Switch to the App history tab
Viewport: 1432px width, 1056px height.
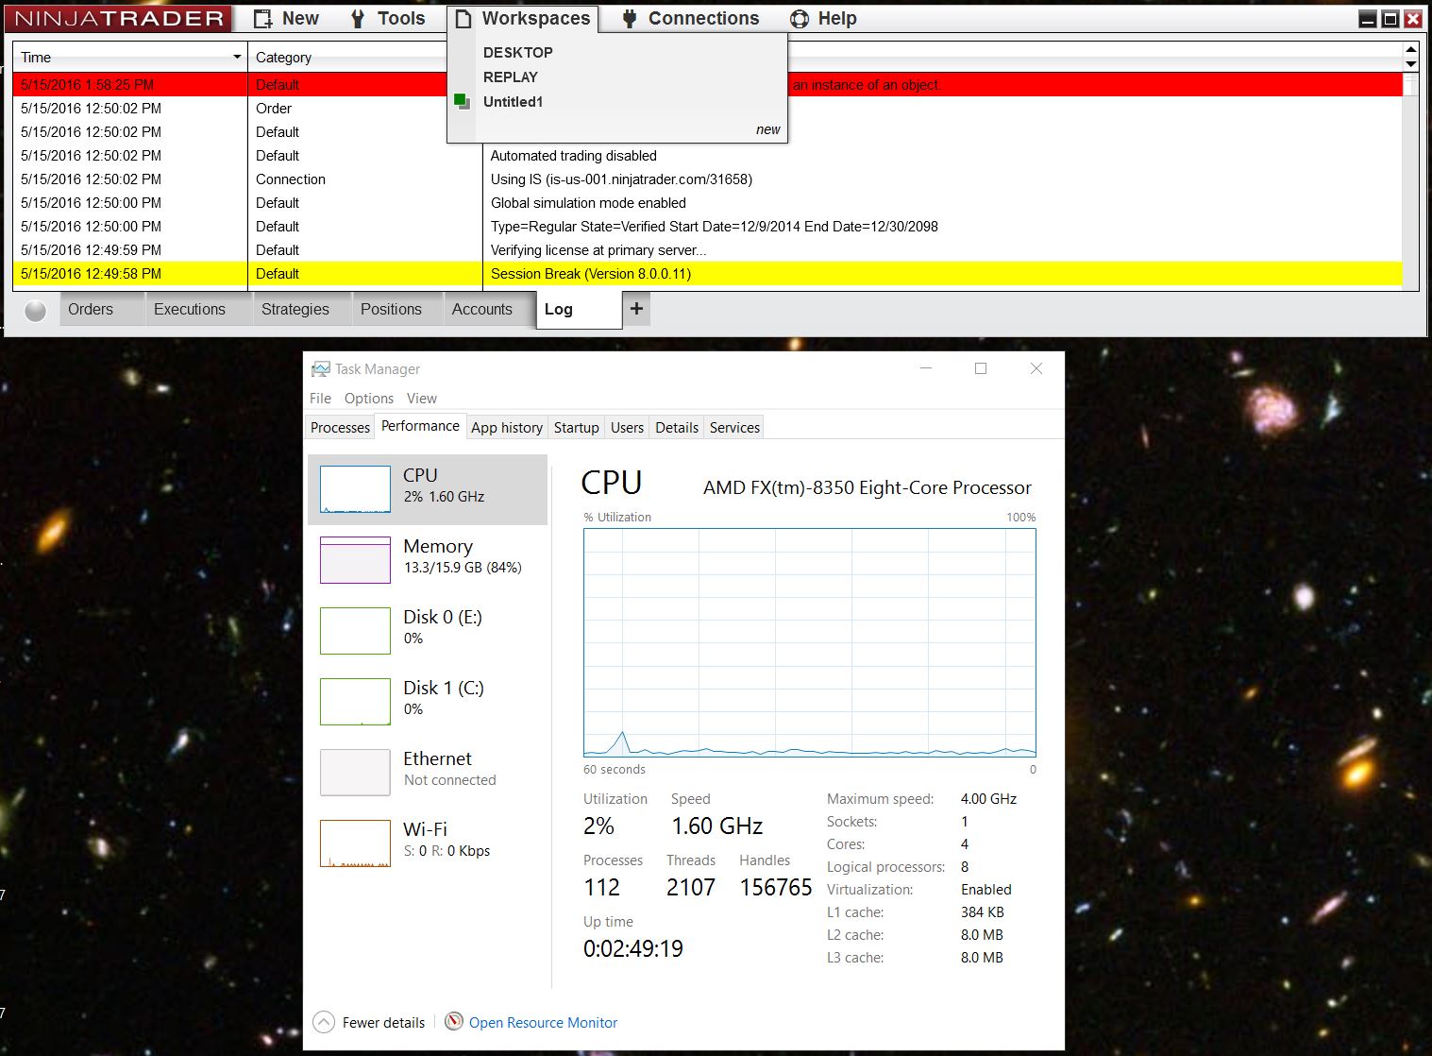point(507,428)
